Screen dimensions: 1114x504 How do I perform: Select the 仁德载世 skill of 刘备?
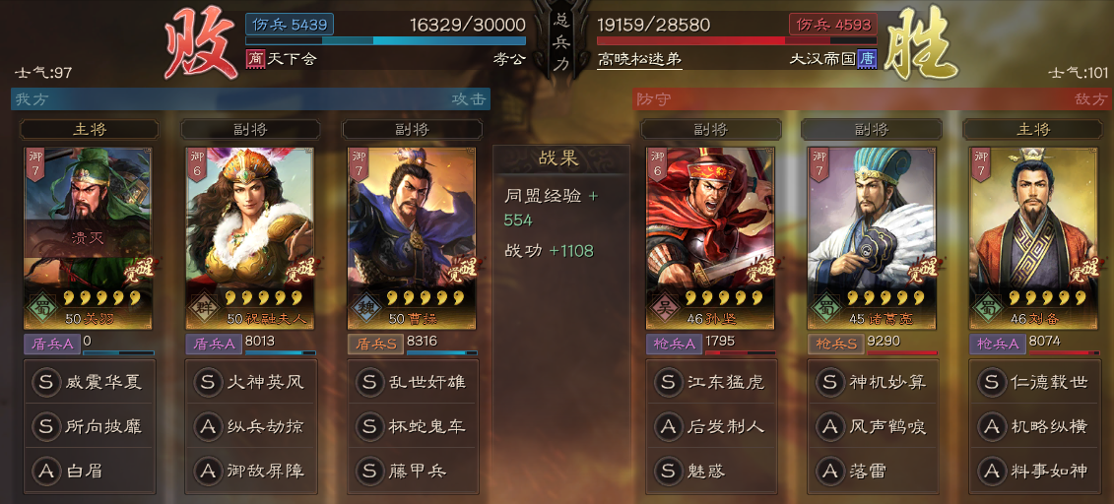point(1034,383)
